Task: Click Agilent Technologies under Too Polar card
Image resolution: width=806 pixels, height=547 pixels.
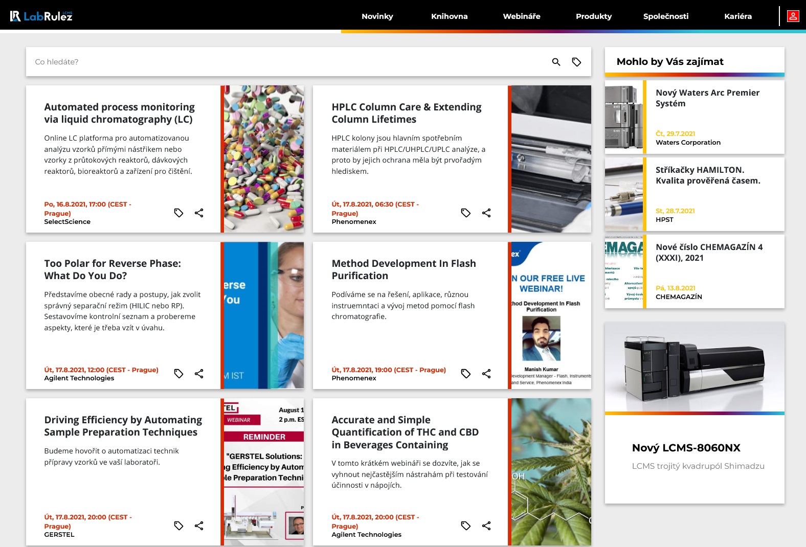Action: tap(79, 378)
